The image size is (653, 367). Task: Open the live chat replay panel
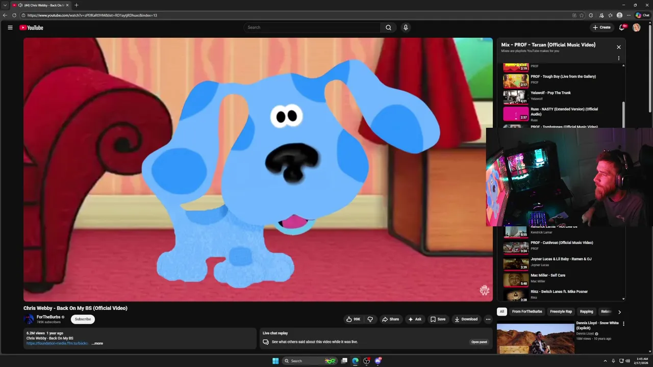coord(479,342)
